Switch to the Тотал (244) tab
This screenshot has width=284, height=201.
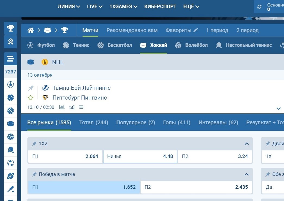[x=94, y=122]
